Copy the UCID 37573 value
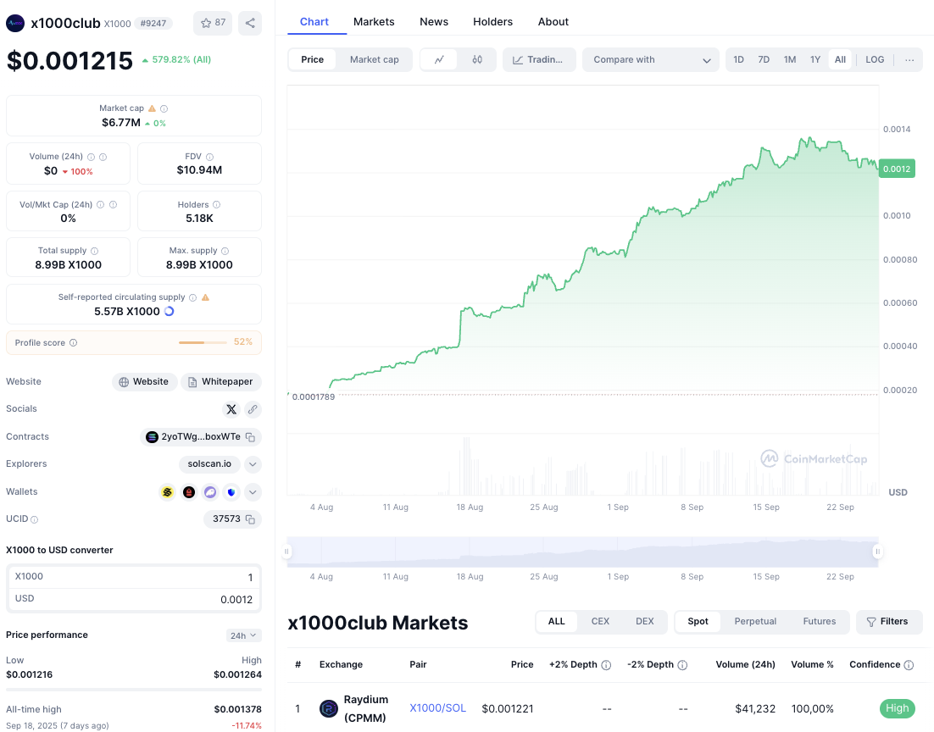The width and height of the screenshot is (934, 732). click(x=250, y=519)
